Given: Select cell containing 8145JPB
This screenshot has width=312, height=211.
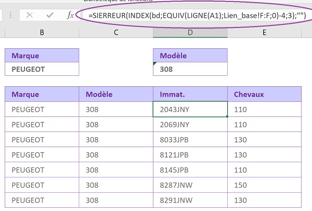Looking at the screenshot, I should click(190, 169).
